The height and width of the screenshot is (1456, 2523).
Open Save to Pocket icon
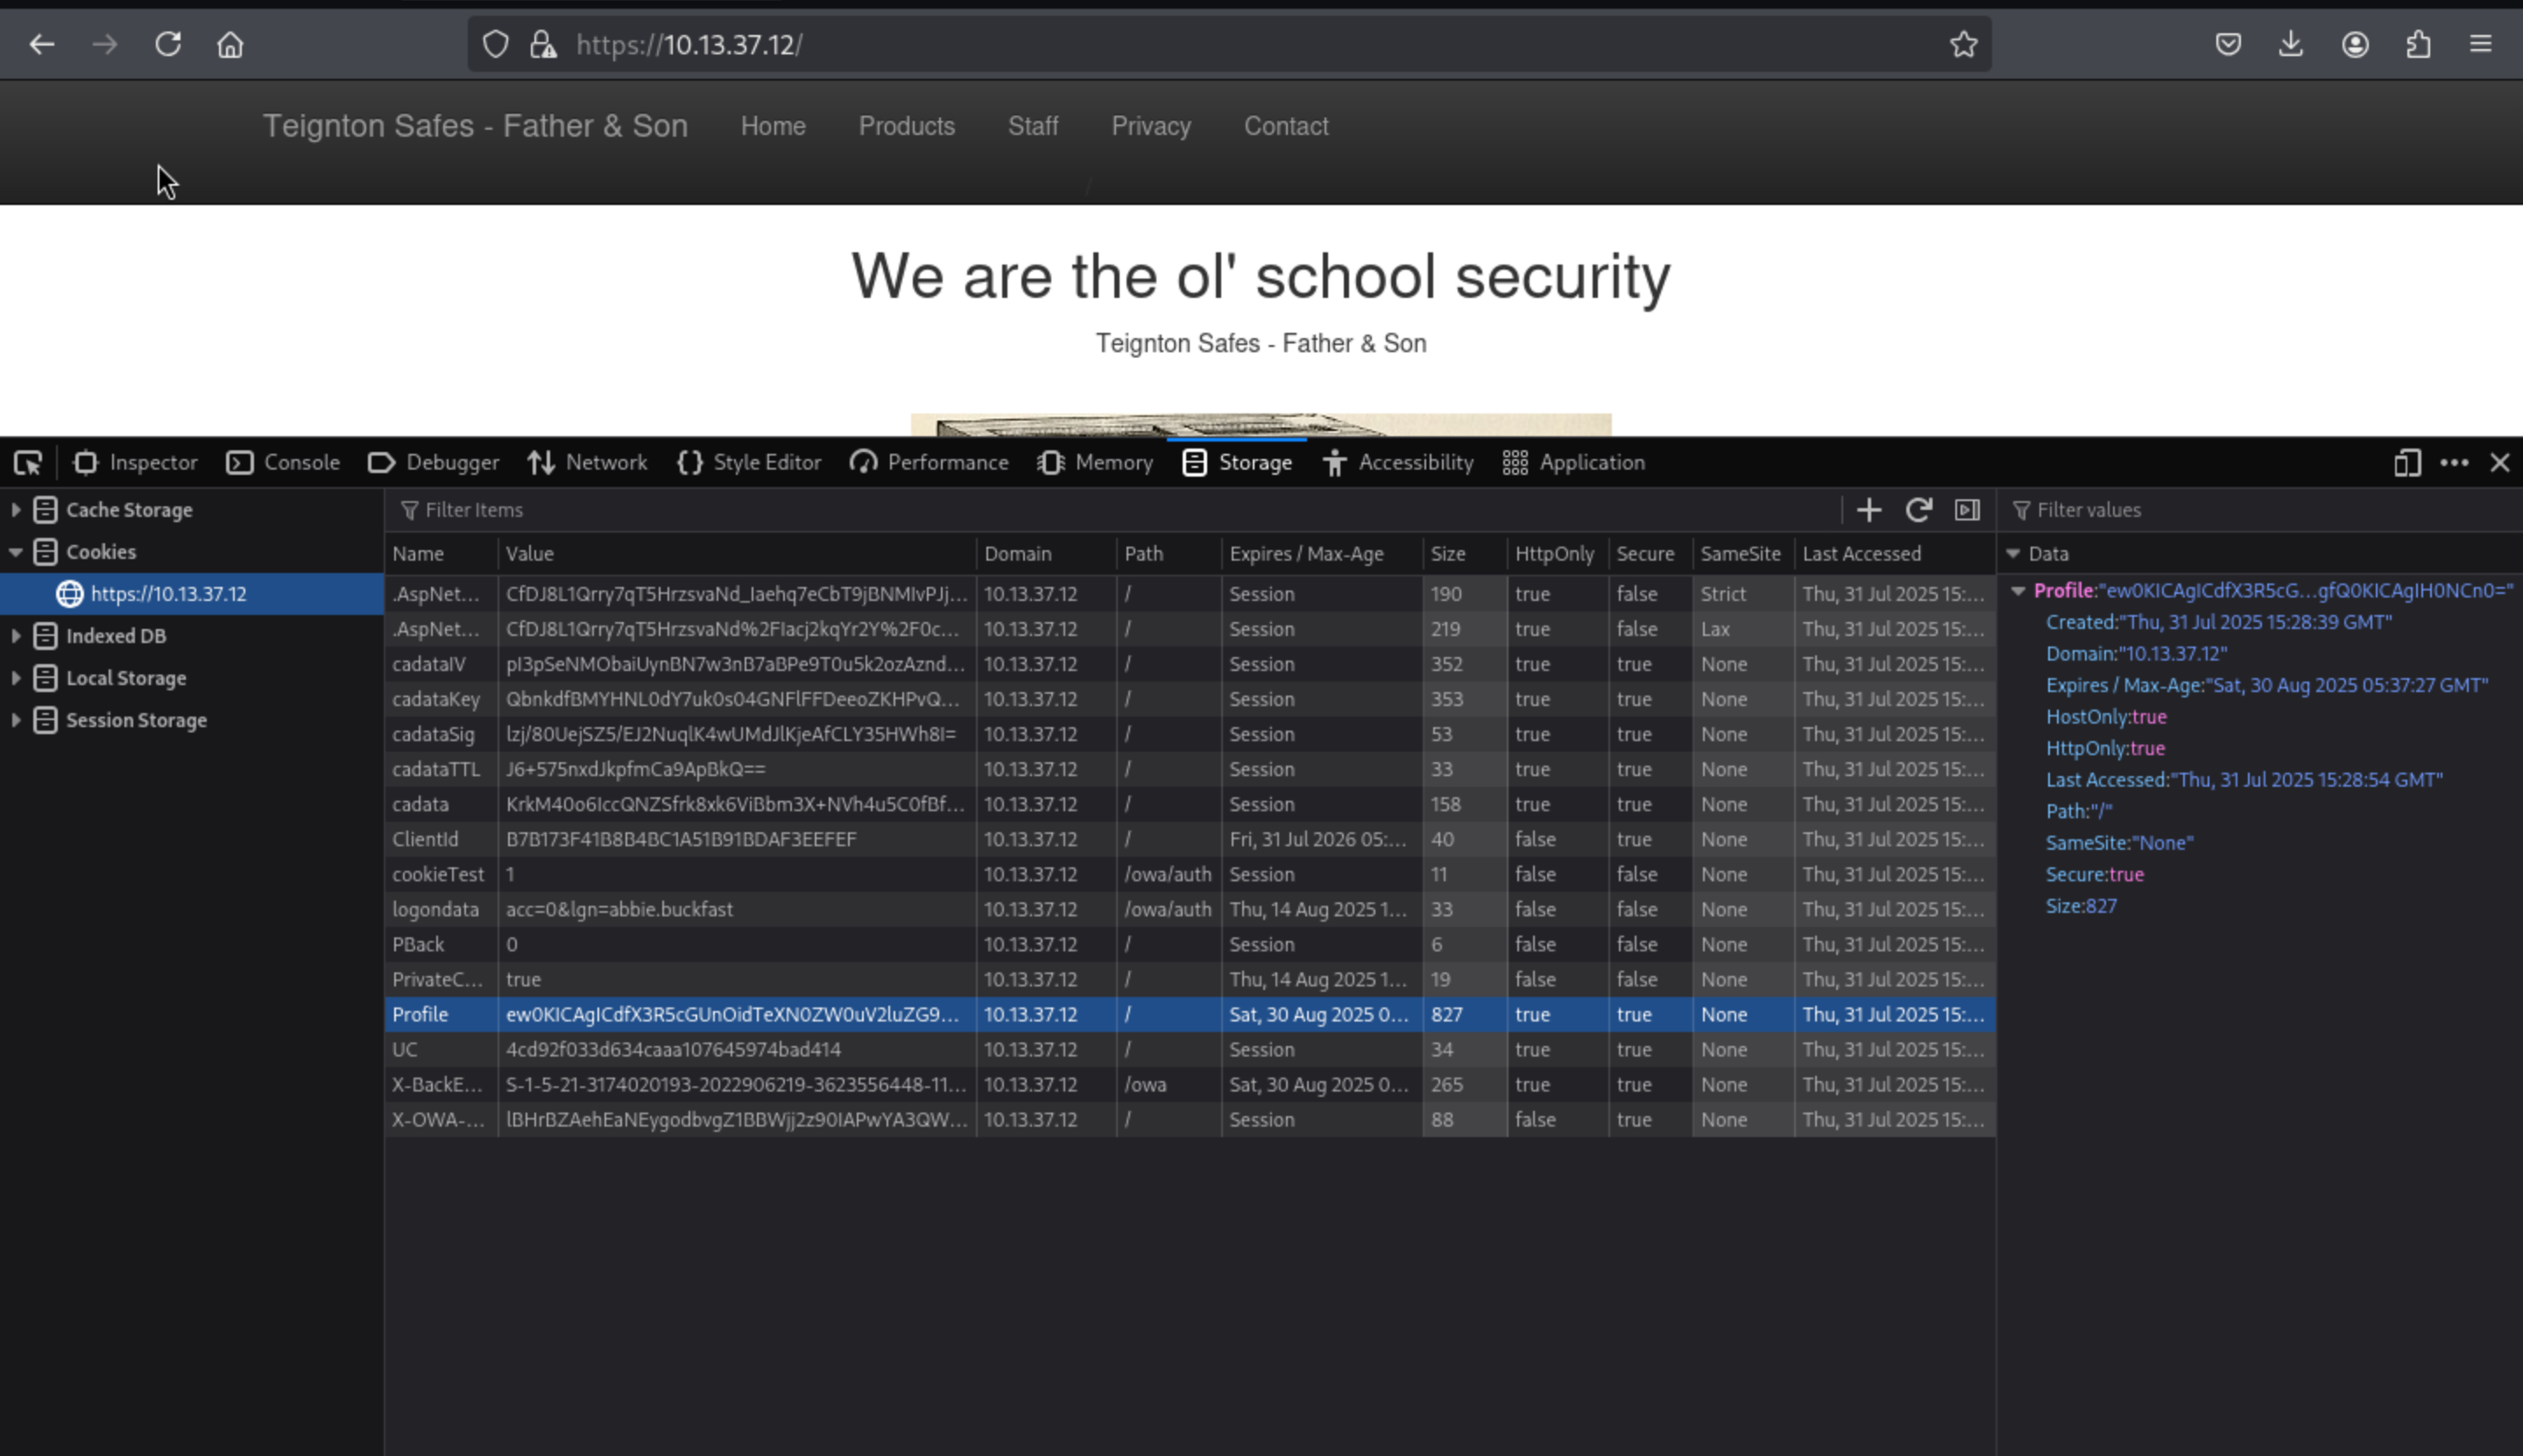pos(2228,44)
